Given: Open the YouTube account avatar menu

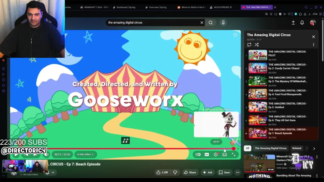Looking at the screenshot, I should tap(313, 22).
